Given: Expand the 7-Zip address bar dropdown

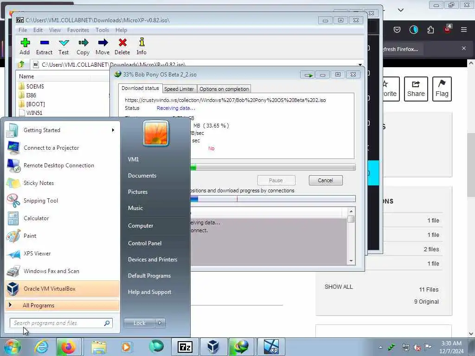Looking at the screenshot, I should pos(360,64).
